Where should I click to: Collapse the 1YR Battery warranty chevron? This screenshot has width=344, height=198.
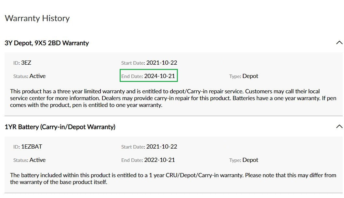(x=339, y=126)
